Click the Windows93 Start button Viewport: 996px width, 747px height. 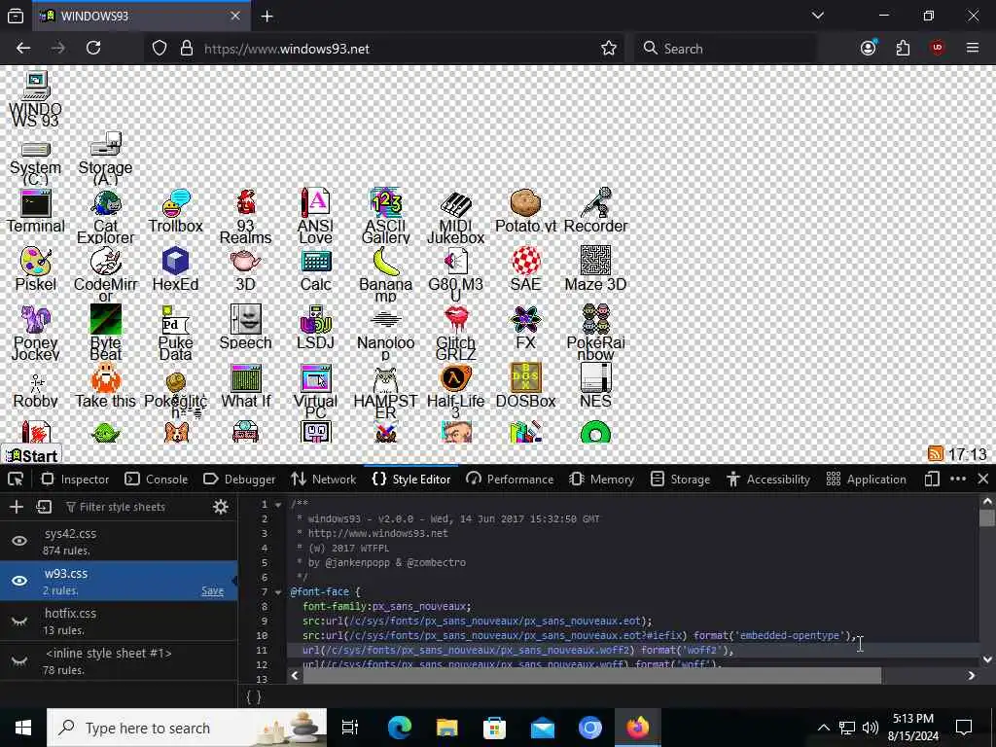point(31,455)
